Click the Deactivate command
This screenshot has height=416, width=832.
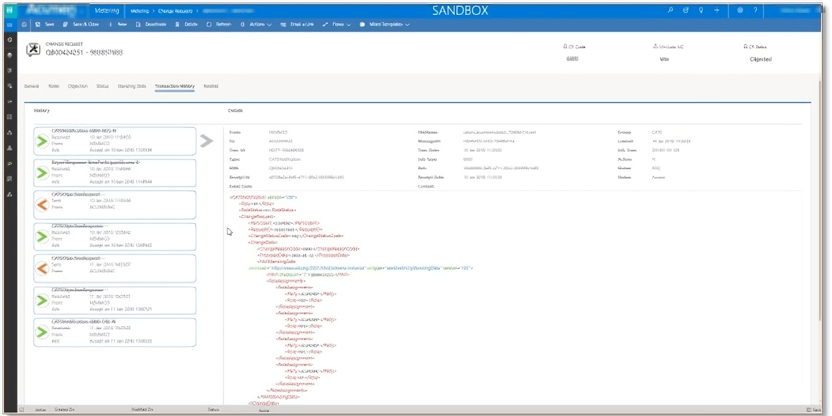(x=151, y=24)
